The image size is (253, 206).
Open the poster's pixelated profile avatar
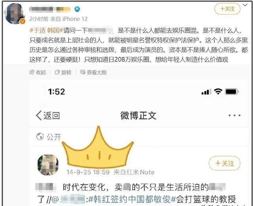pyautogui.click(x=15, y=13)
